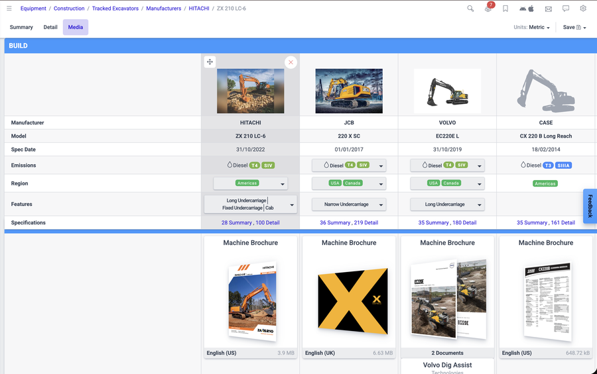
Task: Click the Volvo excavator photo
Action: tap(447, 91)
